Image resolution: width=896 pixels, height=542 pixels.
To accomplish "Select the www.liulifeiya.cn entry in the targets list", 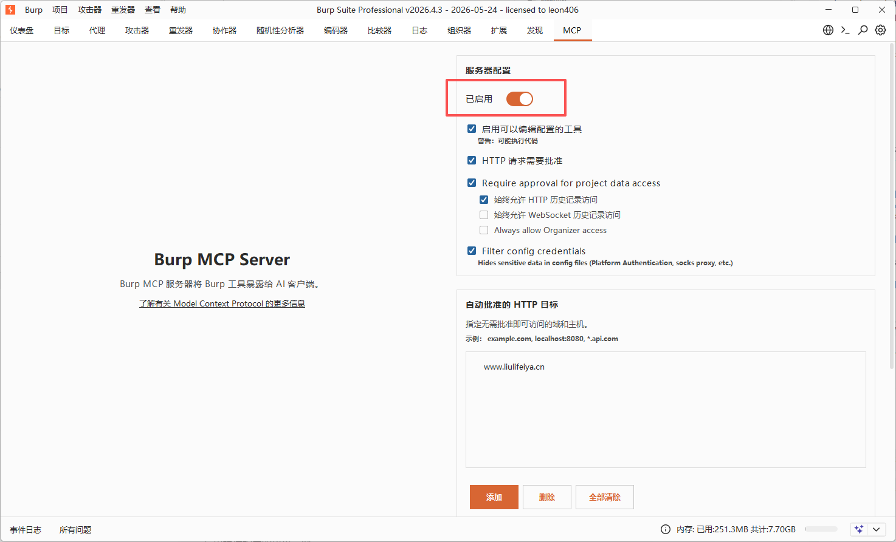I will pyautogui.click(x=514, y=367).
